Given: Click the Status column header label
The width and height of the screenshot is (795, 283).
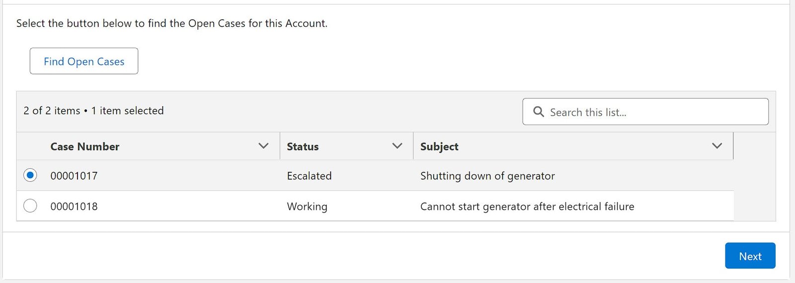Looking at the screenshot, I should pyautogui.click(x=303, y=146).
